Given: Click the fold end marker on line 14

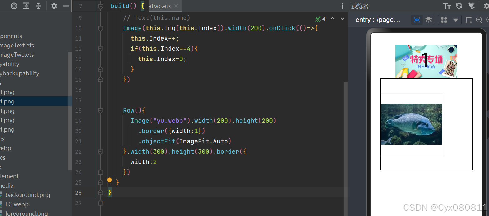Looking at the screenshot, I should 101,69.
